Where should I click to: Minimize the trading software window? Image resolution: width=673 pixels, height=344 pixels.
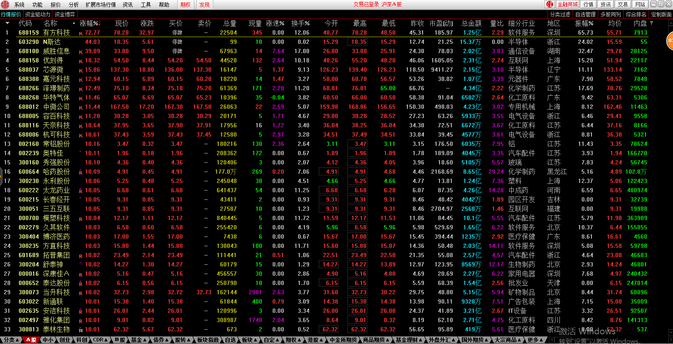click(654, 4)
